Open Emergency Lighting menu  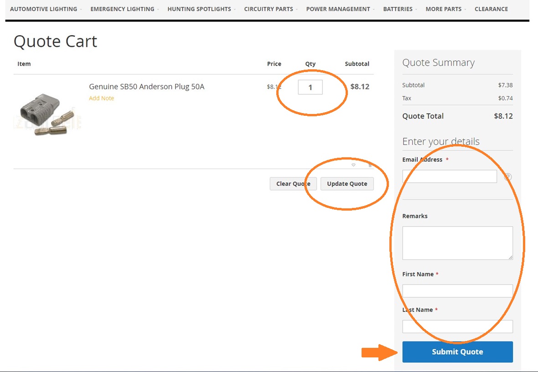(x=123, y=9)
